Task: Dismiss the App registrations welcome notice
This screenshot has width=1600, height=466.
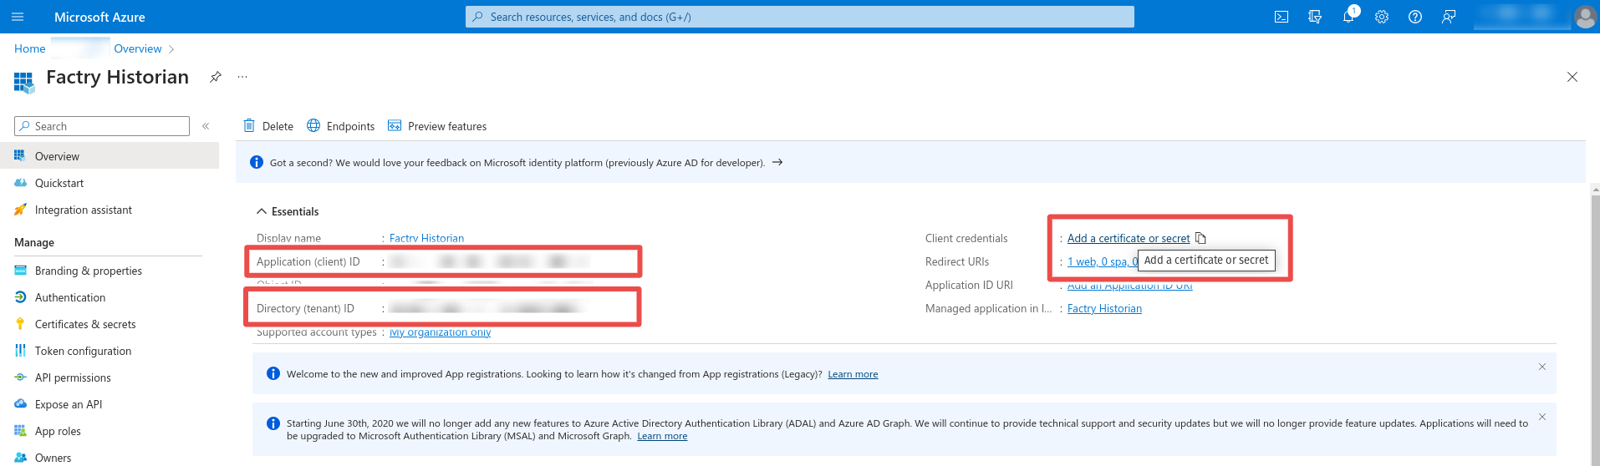Action: pyautogui.click(x=1542, y=367)
